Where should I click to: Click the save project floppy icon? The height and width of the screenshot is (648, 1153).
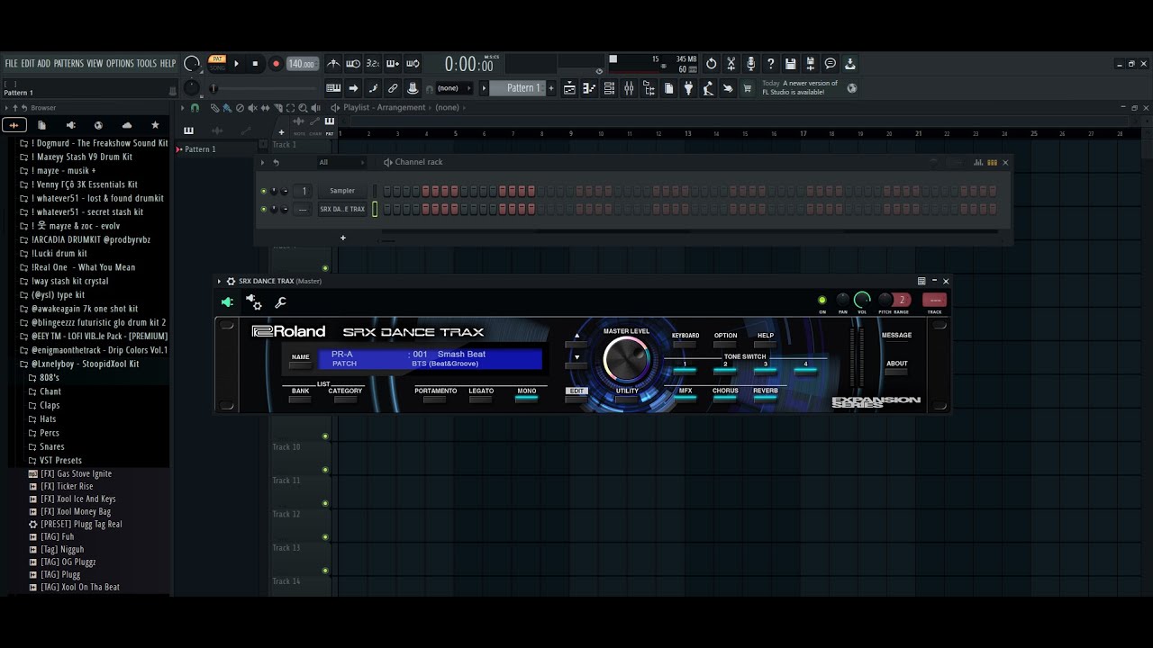pos(790,64)
